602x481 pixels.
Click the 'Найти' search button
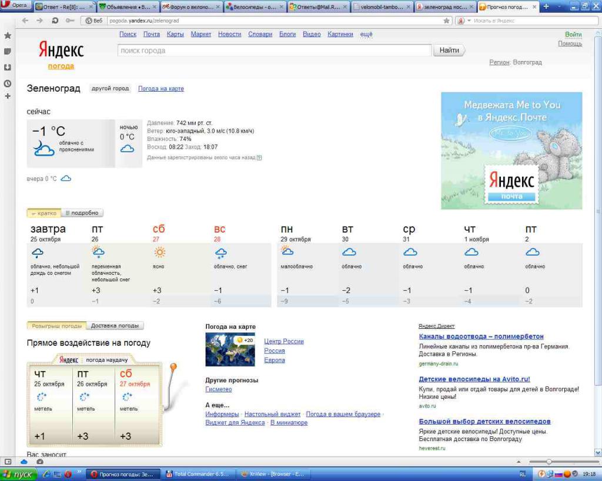coord(449,51)
